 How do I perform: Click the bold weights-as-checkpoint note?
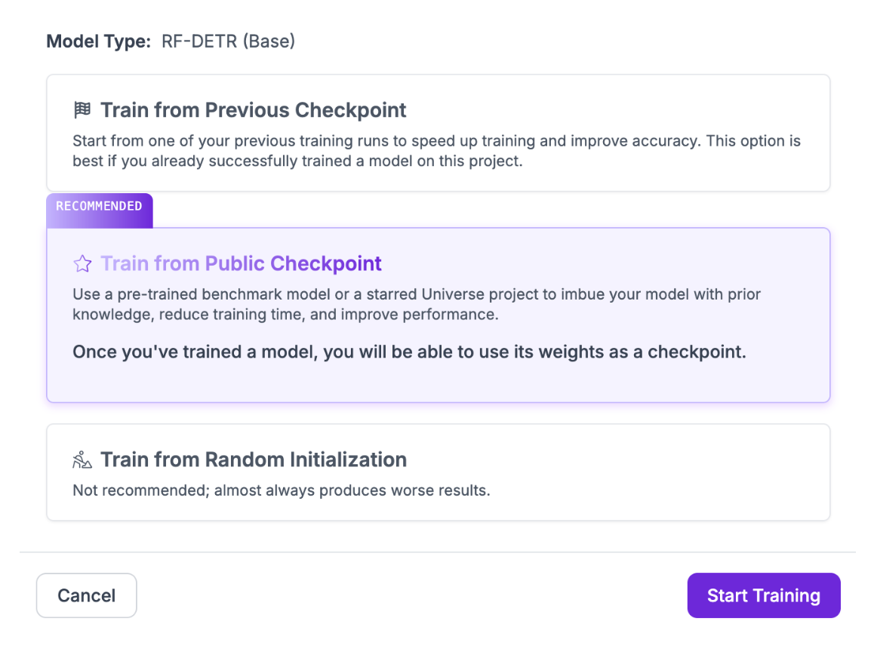[409, 352]
